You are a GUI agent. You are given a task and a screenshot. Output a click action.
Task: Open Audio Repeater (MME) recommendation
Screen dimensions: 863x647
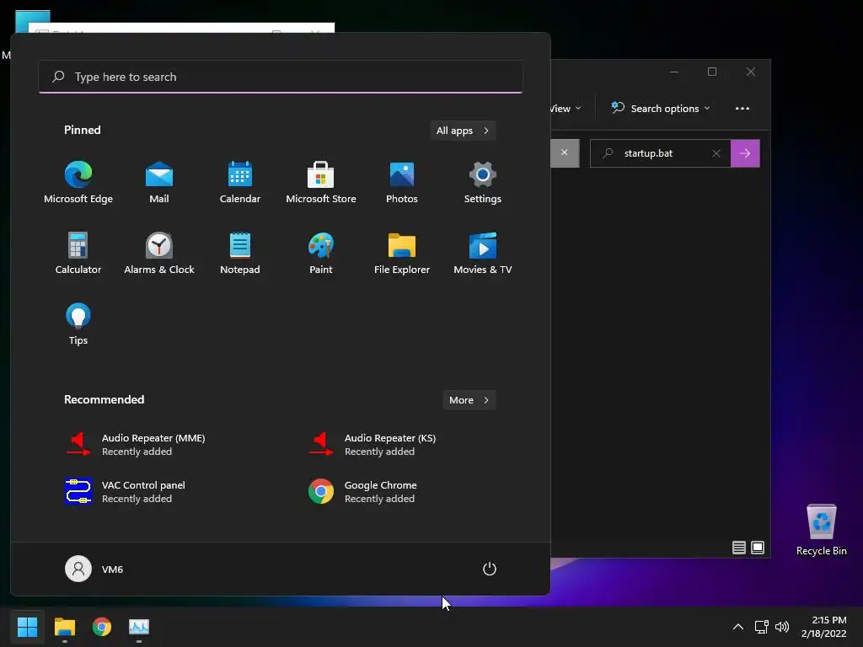point(136,444)
